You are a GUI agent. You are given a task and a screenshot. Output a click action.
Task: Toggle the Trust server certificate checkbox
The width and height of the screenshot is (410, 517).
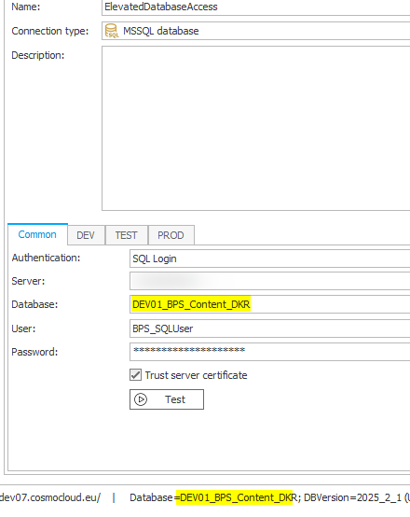click(135, 375)
